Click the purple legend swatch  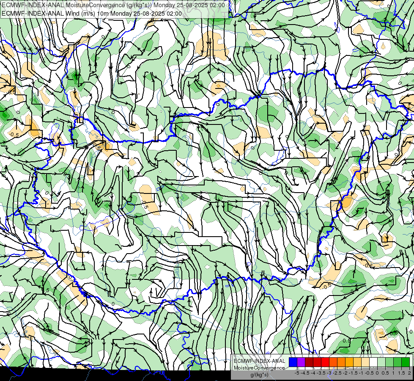pyautogui.click(x=301, y=362)
